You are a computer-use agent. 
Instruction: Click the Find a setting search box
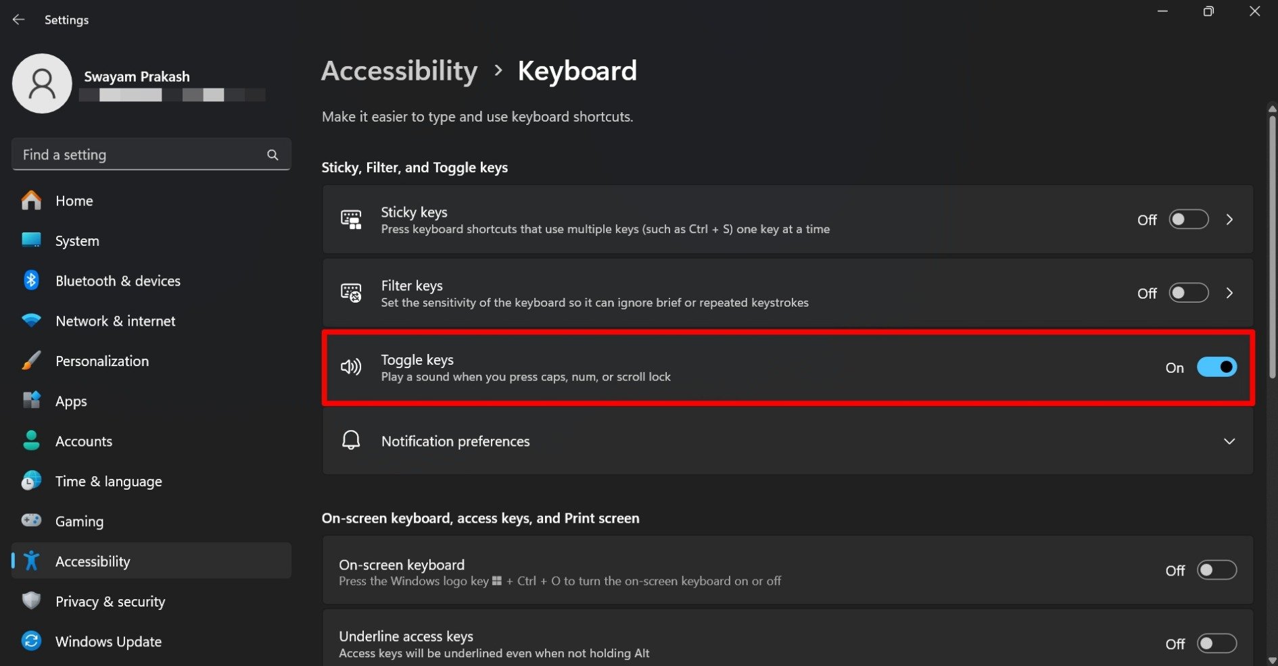[142, 155]
